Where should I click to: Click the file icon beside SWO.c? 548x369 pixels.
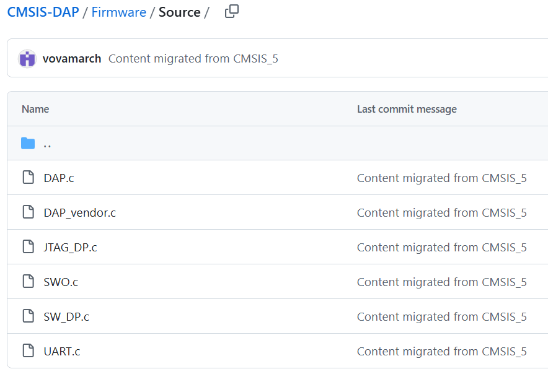tap(28, 282)
